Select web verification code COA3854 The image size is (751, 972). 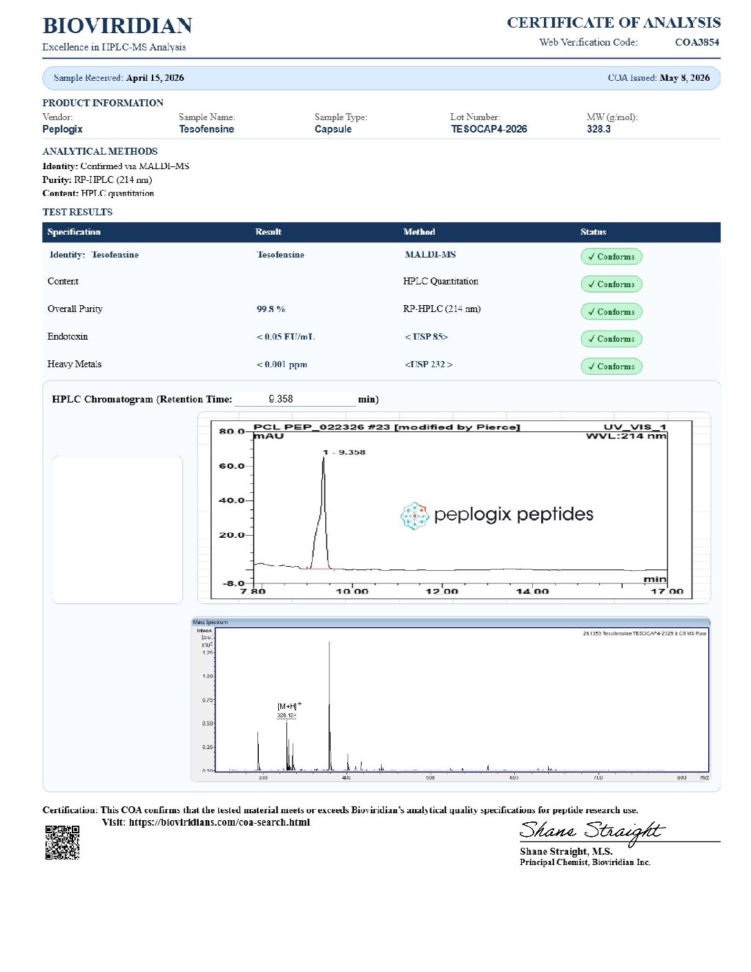click(697, 42)
